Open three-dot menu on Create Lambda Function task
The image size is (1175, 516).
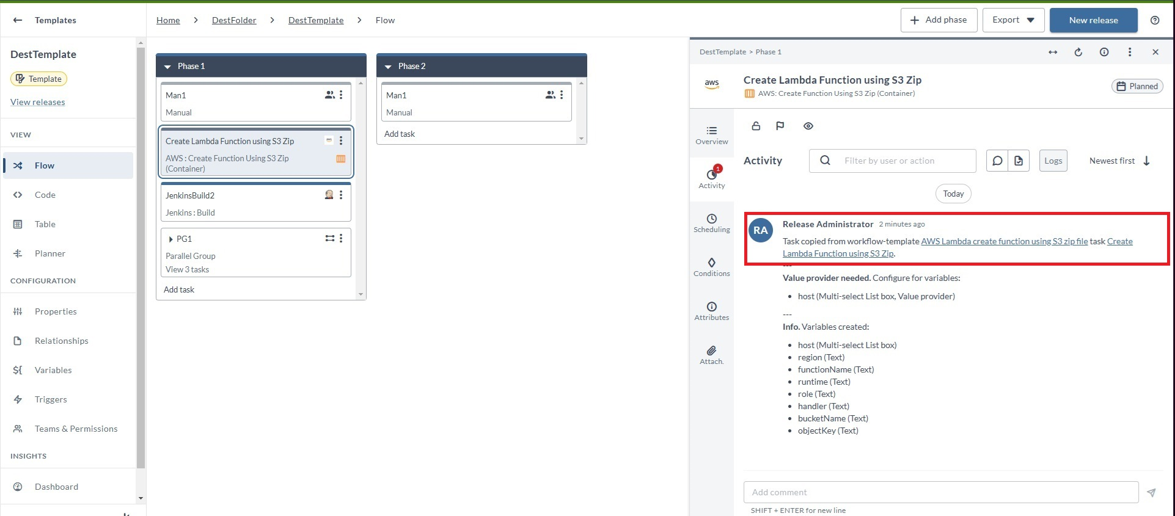point(341,141)
